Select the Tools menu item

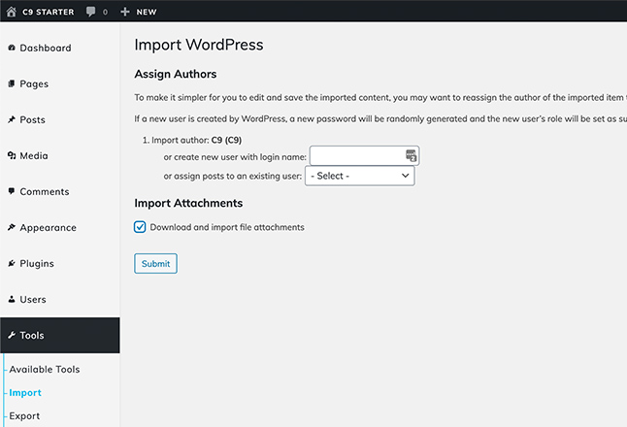tap(60, 336)
